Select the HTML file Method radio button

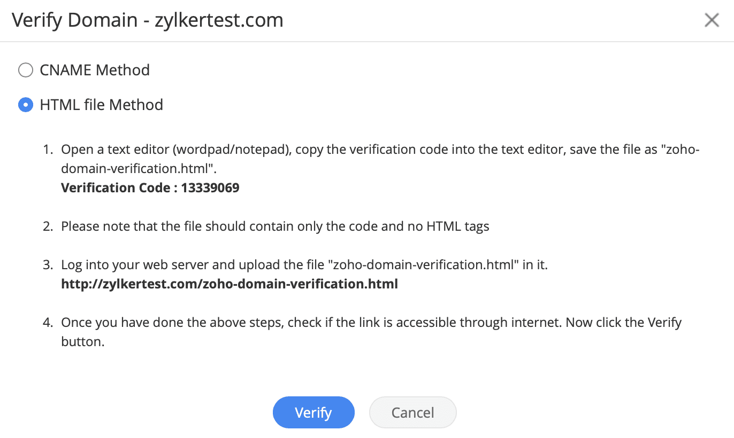pyautogui.click(x=26, y=105)
